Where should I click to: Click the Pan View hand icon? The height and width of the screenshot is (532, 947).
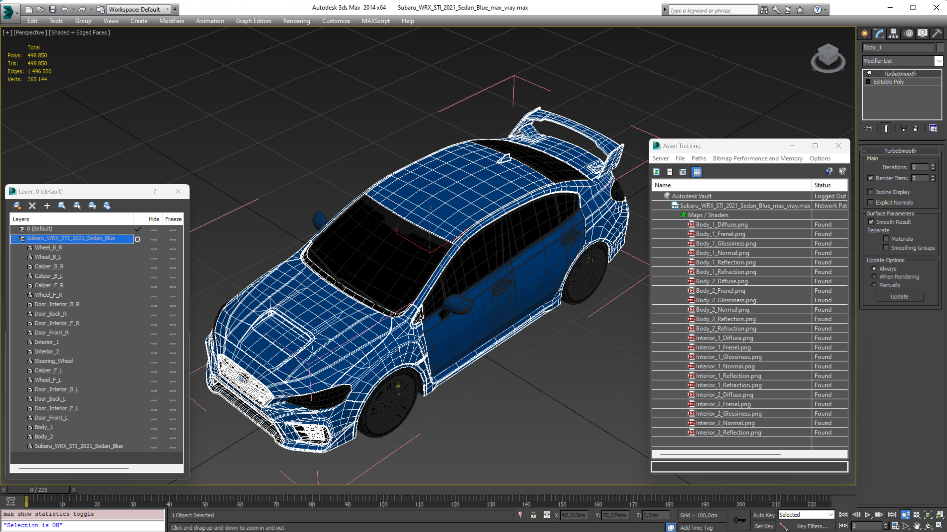[x=917, y=526]
